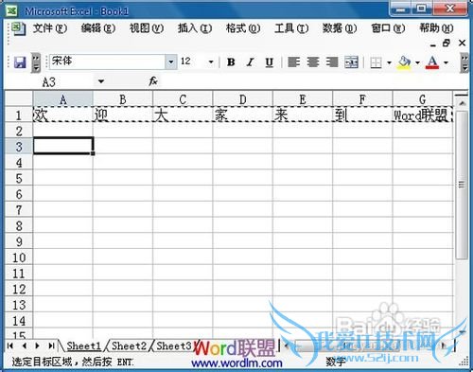
Task: Click Merge and Center icon
Action: tap(351, 62)
